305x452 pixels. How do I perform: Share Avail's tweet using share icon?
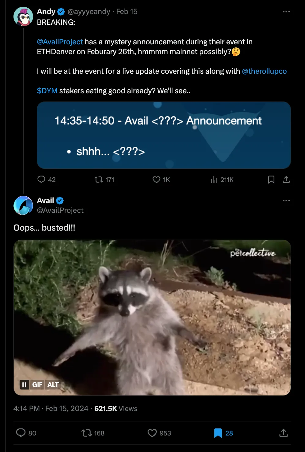point(284,433)
